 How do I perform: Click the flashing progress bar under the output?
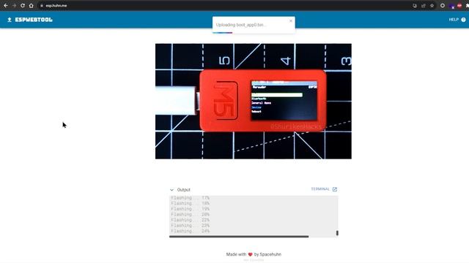pos(239,237)
